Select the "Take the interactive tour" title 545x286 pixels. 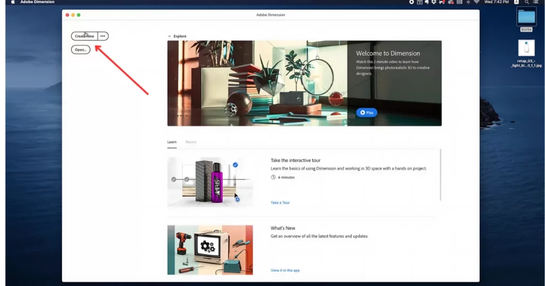(295, 161)
